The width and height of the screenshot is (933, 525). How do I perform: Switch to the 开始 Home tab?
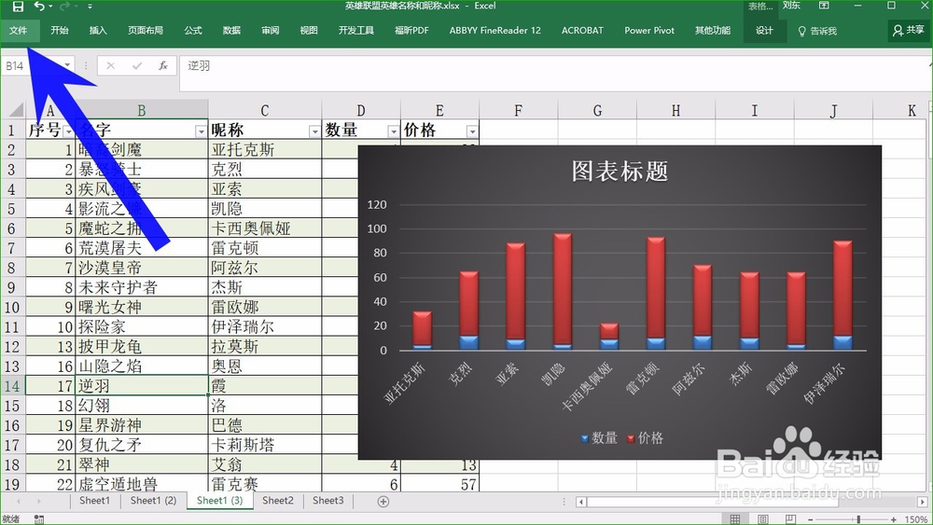tap(60, 31)
